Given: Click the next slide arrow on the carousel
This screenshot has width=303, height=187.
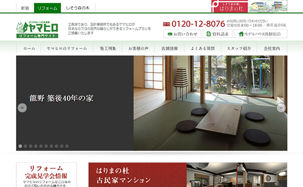Looking at the screenshot, I should coord(281,108).
